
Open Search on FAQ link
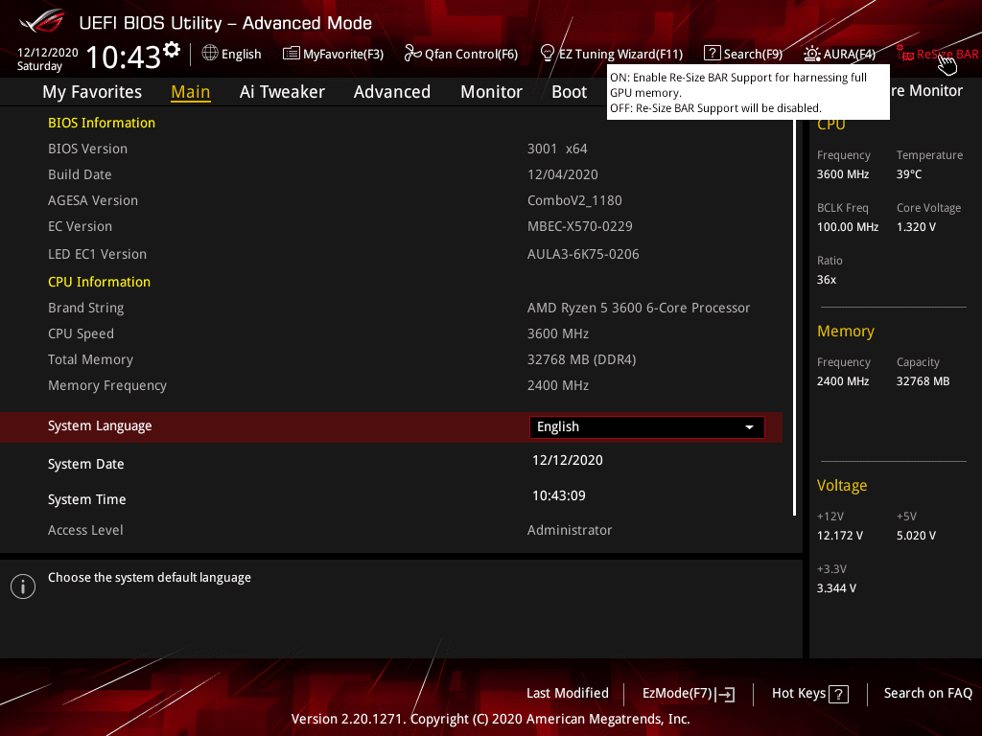coord(928,694)
